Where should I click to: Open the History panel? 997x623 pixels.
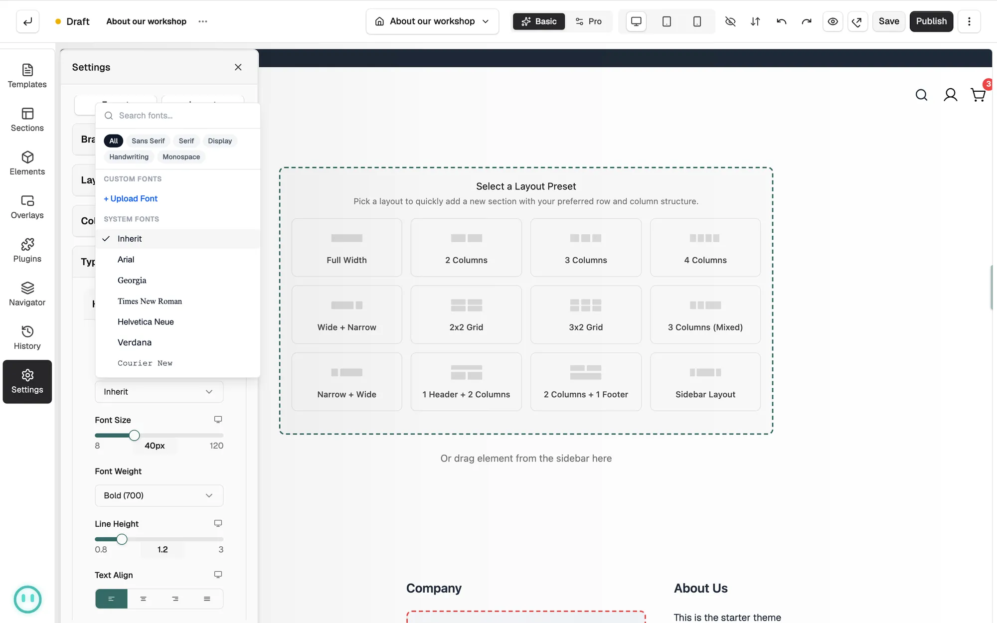pyautogui.click(x=27, y=338)
